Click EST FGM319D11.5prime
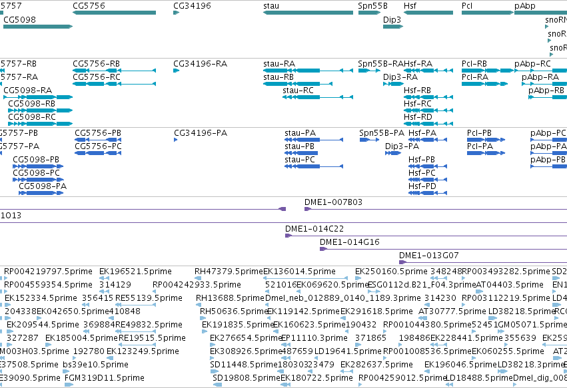The width and height of the screenshot is (567, 388). click(x=104, y=378)
